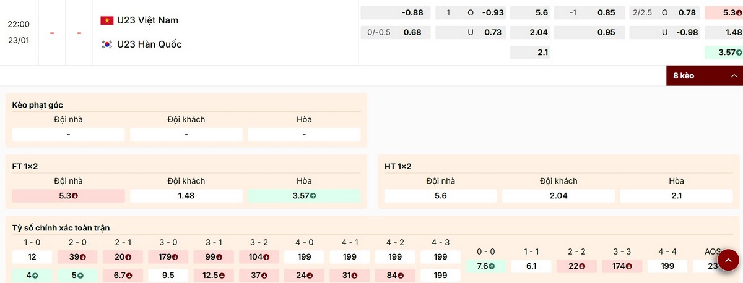This screenshot has width=743, height=283.
Task: Select the 2-2 score odds 22
Action: 576,266
